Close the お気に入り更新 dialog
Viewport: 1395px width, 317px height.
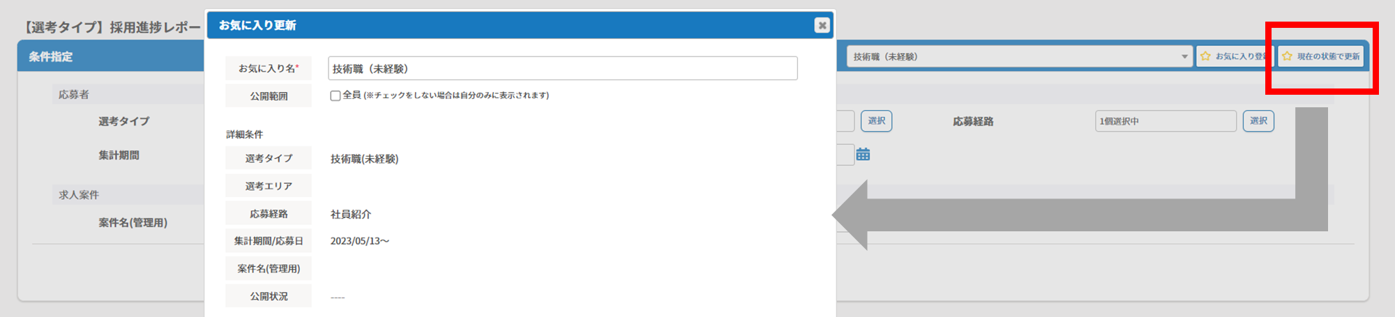pyautogui.click(x=822, y=25)
